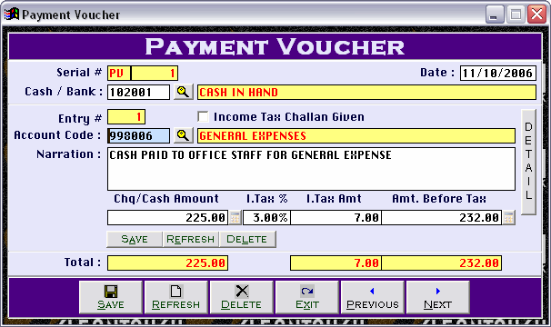
Task: Go to the Next voucher
Action: click(437, 297)
